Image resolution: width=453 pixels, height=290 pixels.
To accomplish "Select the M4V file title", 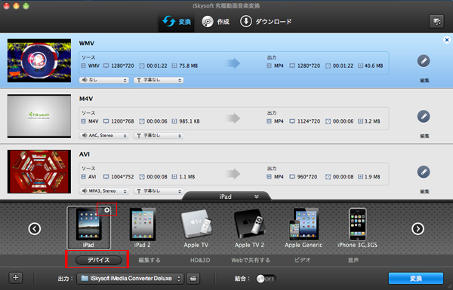I will (x=86, y=99).
